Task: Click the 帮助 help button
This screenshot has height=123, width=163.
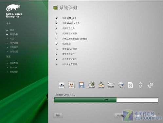Action: click(x=58, y=115)
